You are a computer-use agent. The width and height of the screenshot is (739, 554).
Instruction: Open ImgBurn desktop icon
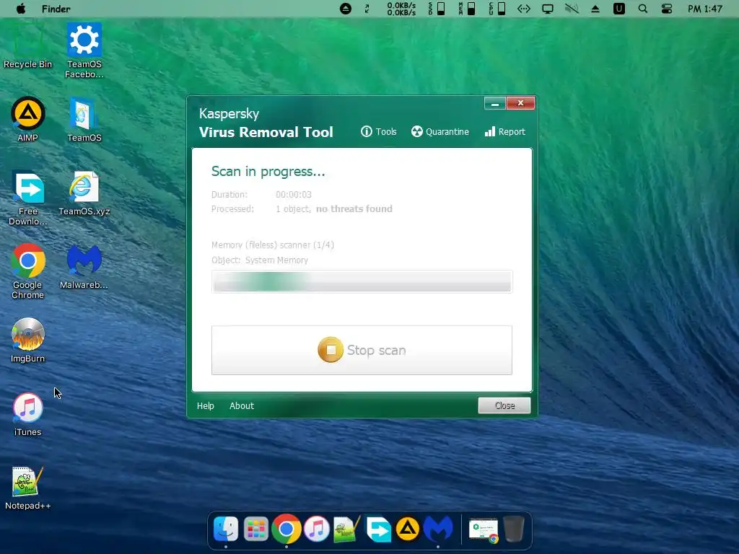point(28,340)
